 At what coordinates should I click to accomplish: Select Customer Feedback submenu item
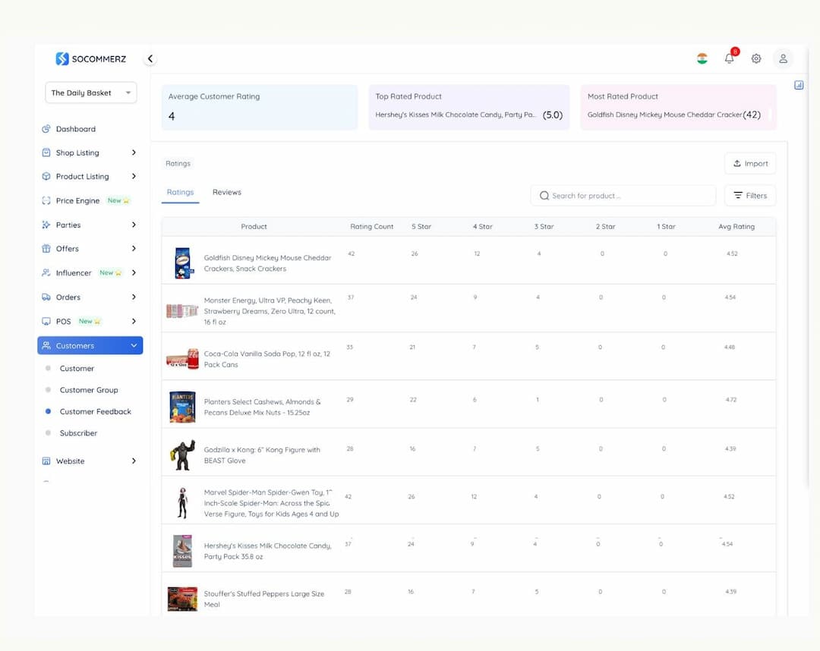click(95, 412)
